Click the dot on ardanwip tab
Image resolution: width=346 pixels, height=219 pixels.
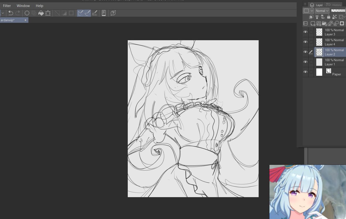click(25, 20)
